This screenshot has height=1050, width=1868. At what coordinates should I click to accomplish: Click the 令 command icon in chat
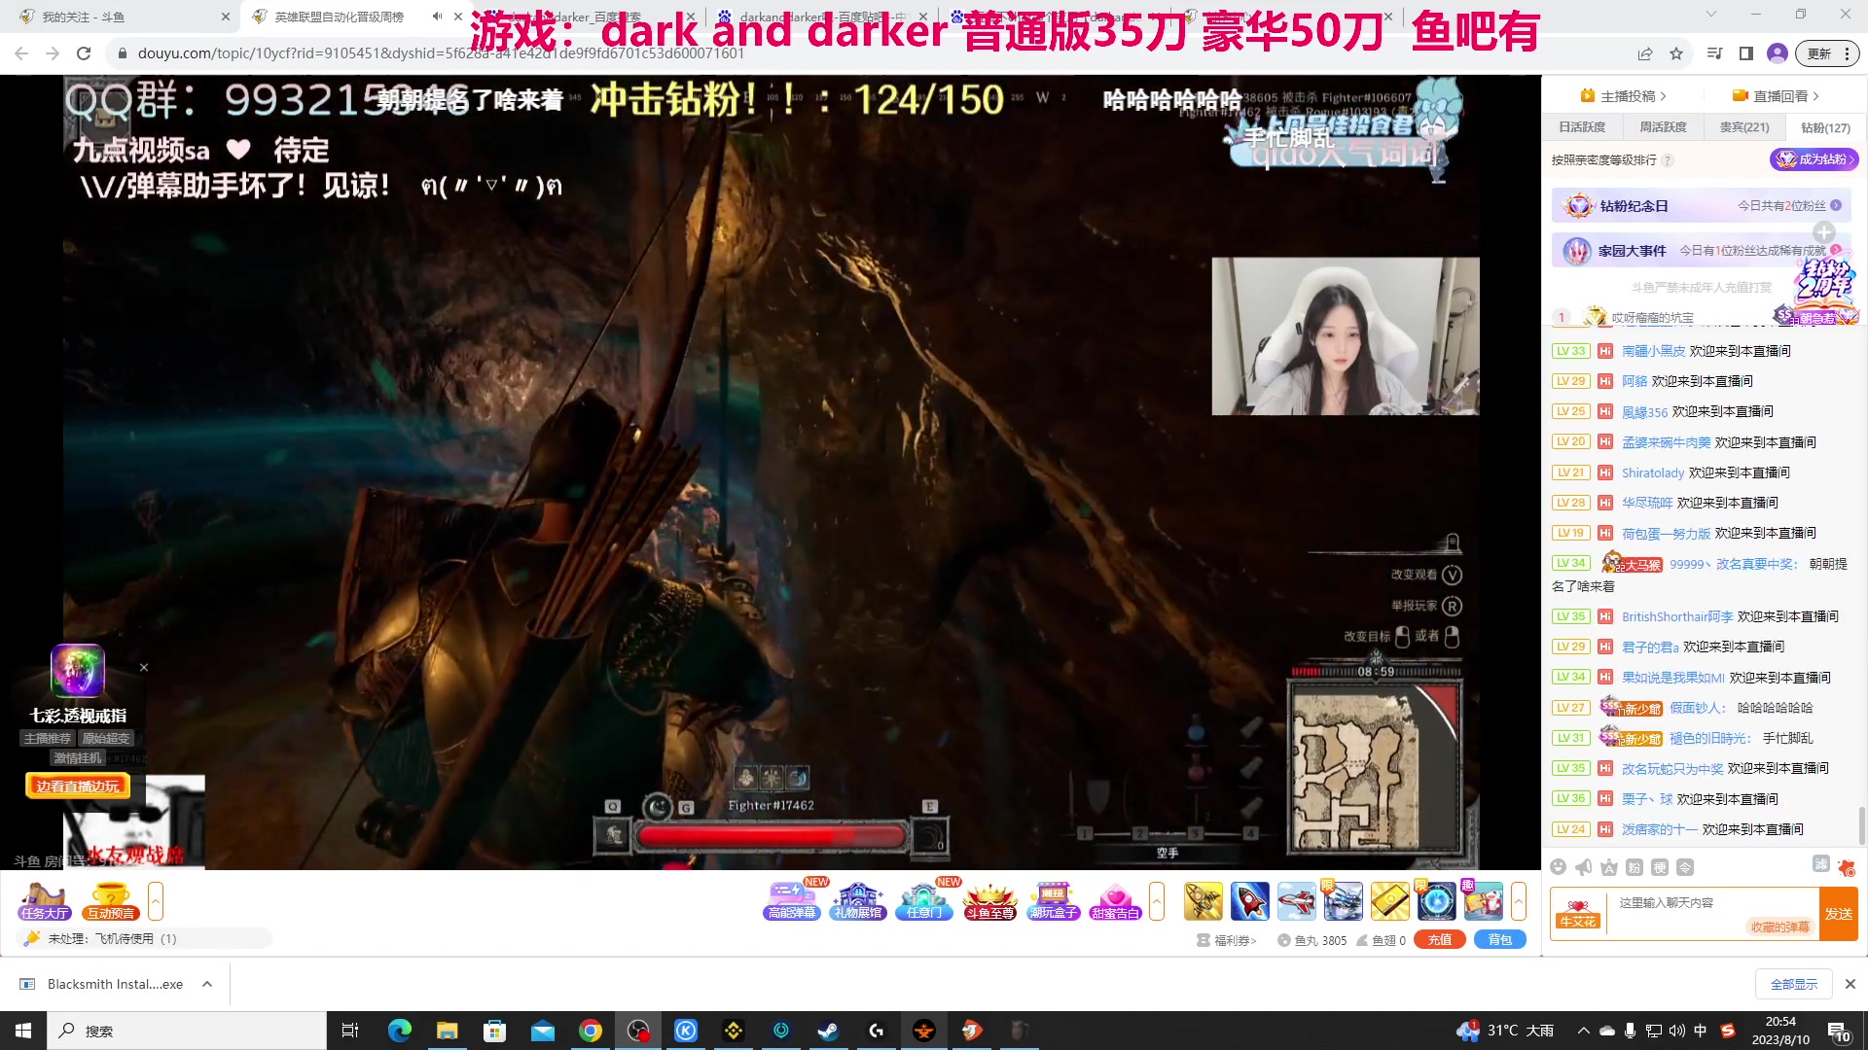[x=1685, y=867]
